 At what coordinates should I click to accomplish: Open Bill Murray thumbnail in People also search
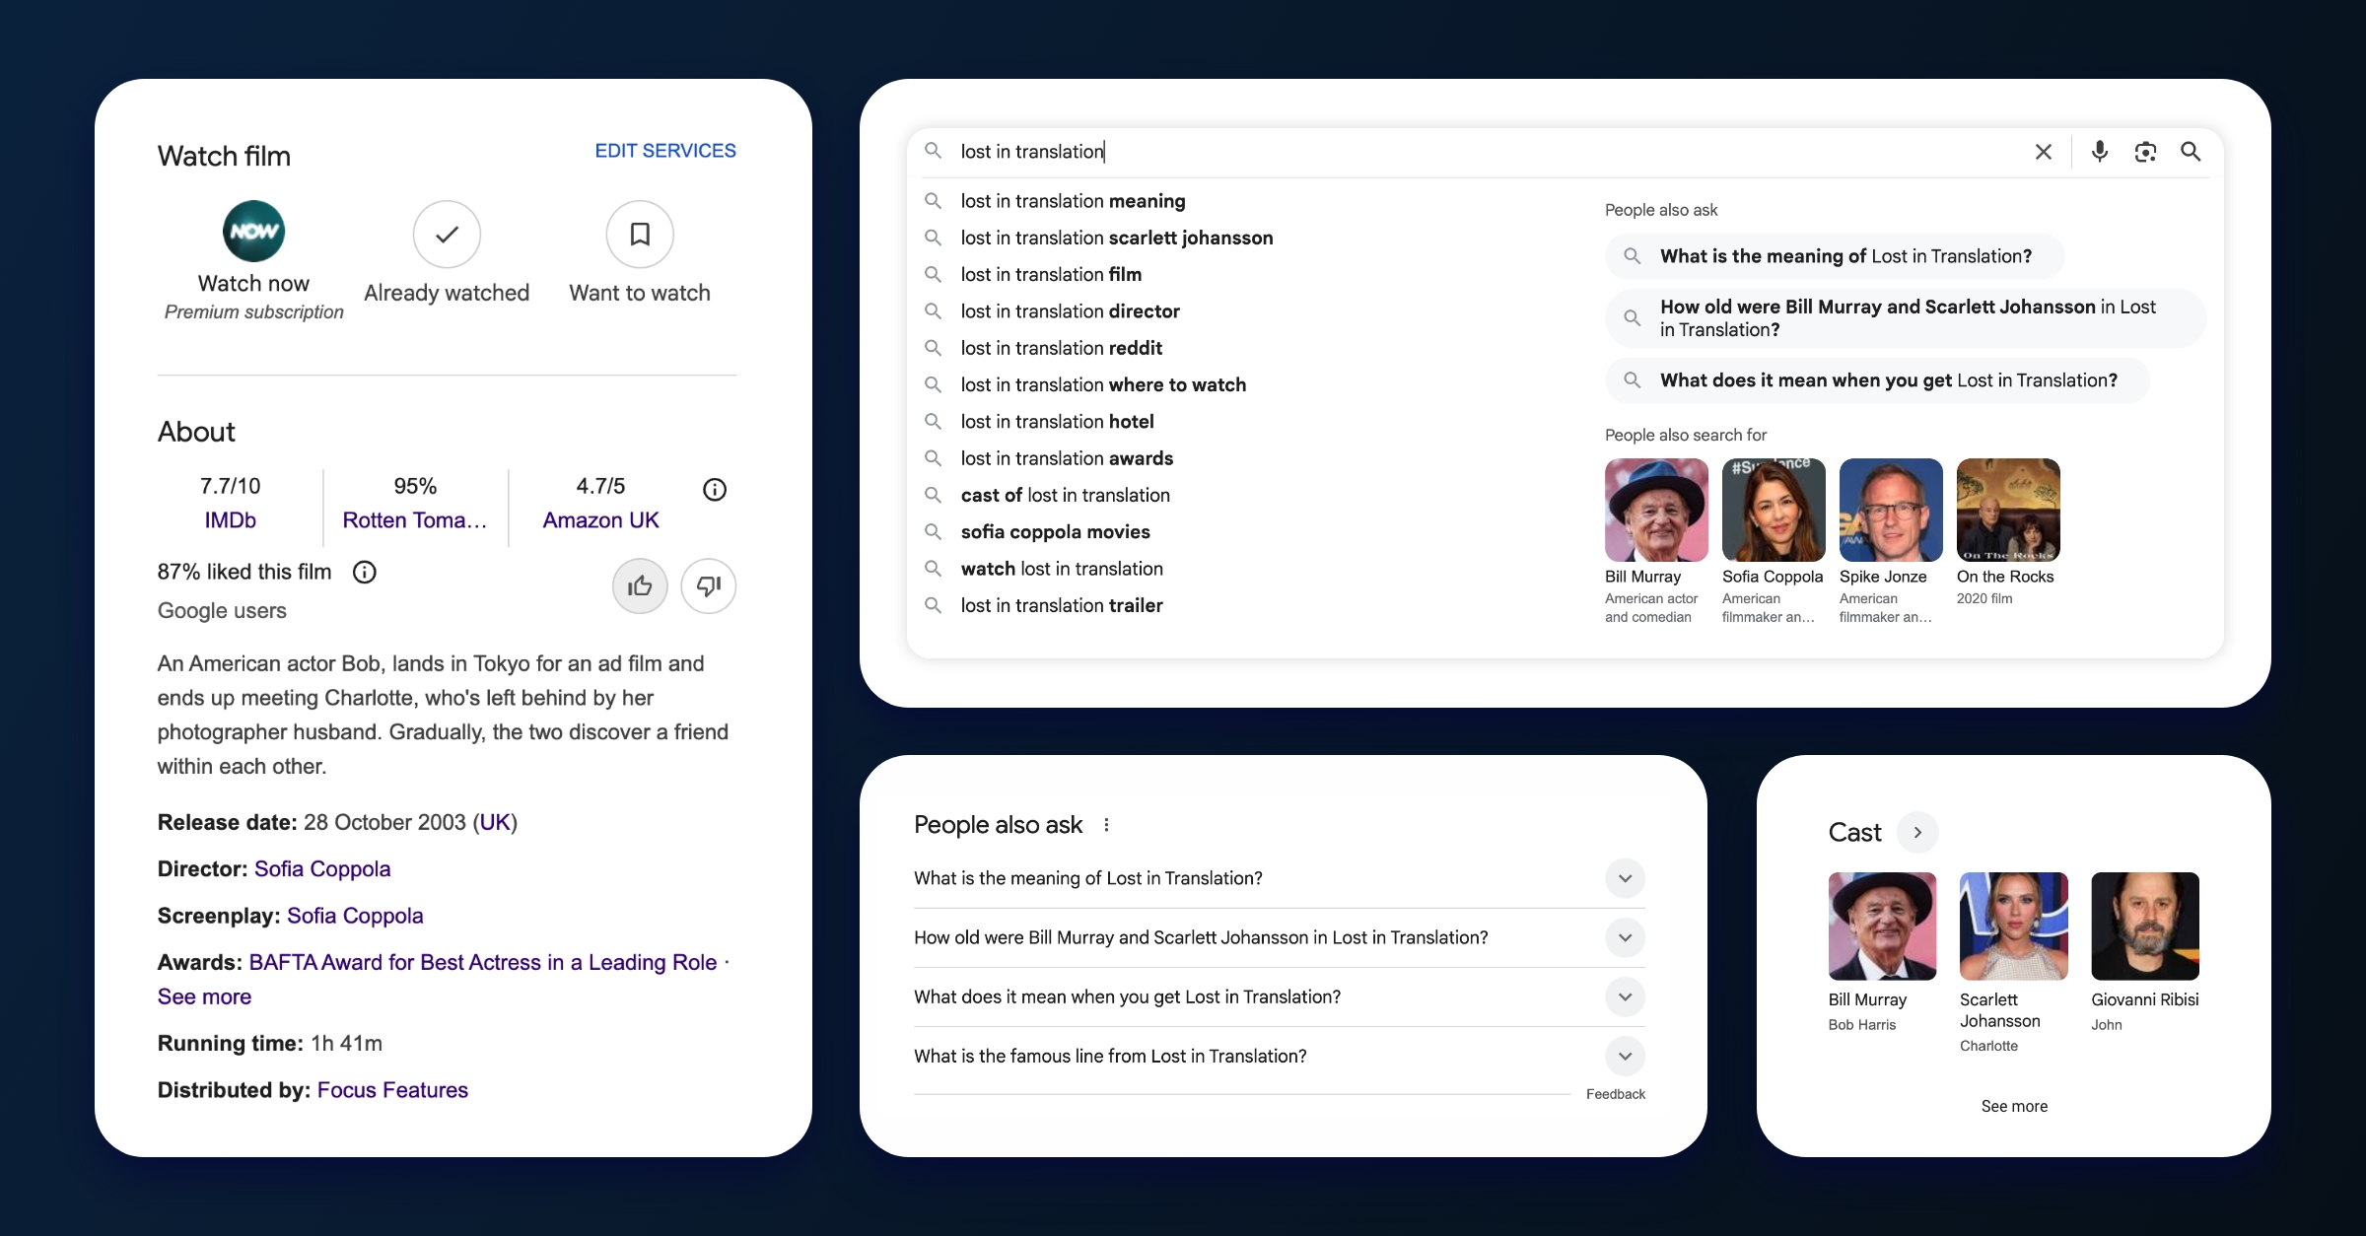pos(1656,511)
